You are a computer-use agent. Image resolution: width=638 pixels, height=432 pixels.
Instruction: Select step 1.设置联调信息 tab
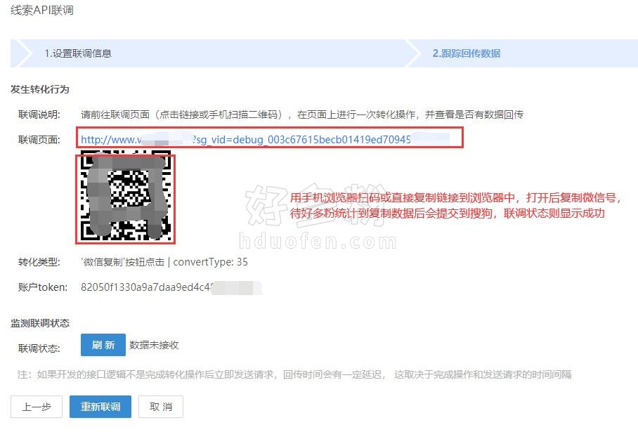[78, 53]
